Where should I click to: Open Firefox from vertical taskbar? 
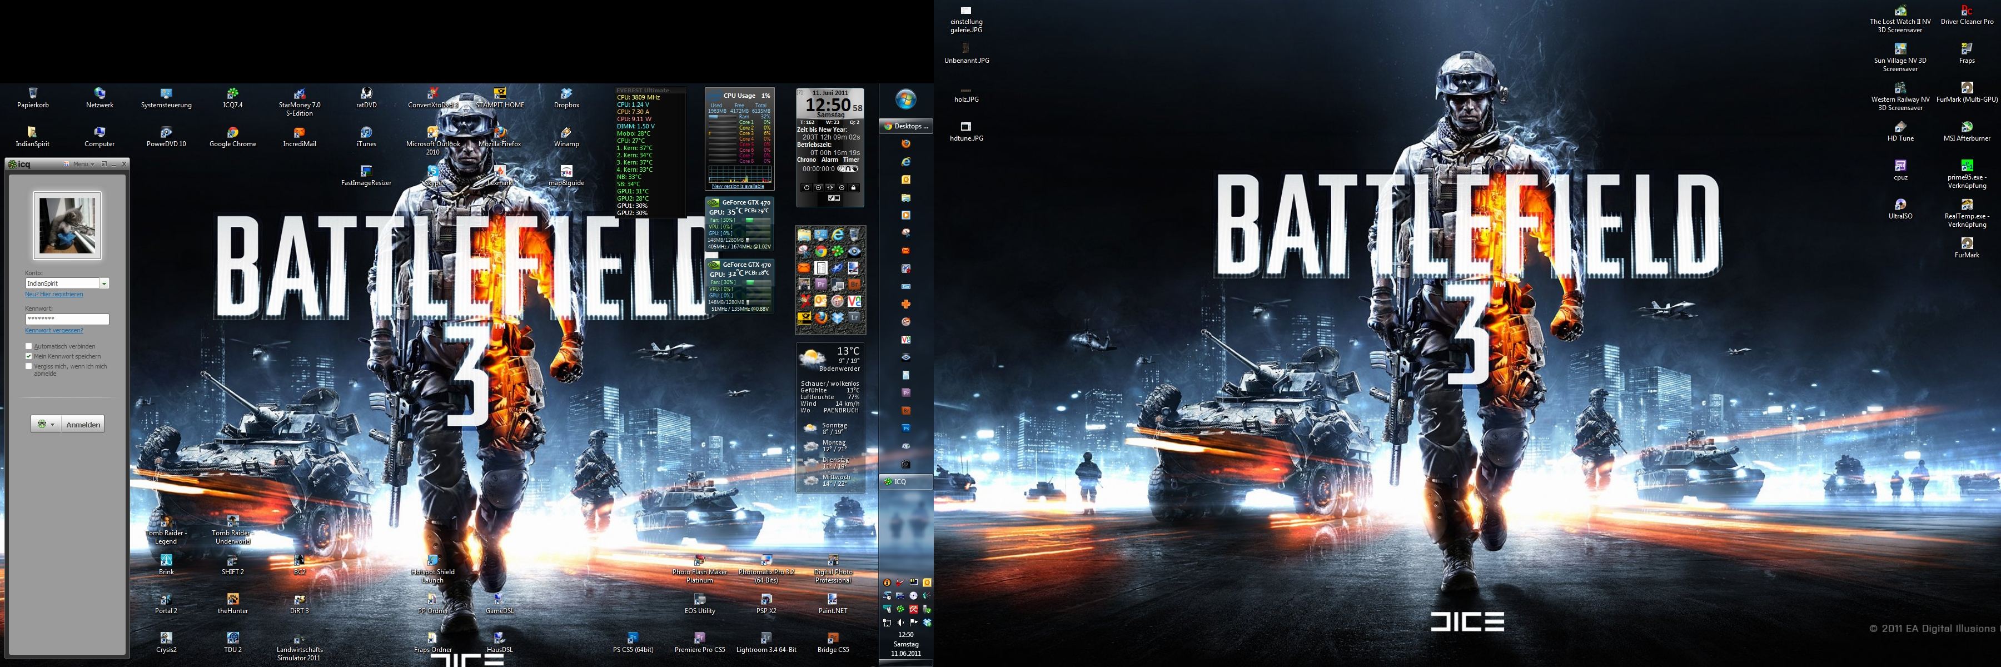[x=906, y=145]
